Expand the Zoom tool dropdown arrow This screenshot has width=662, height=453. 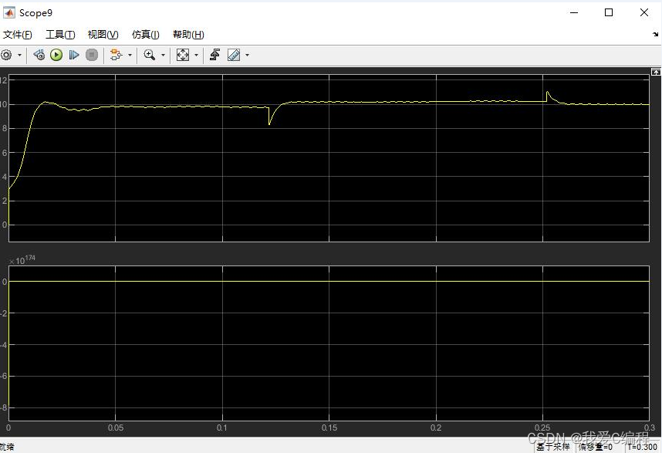163,56
